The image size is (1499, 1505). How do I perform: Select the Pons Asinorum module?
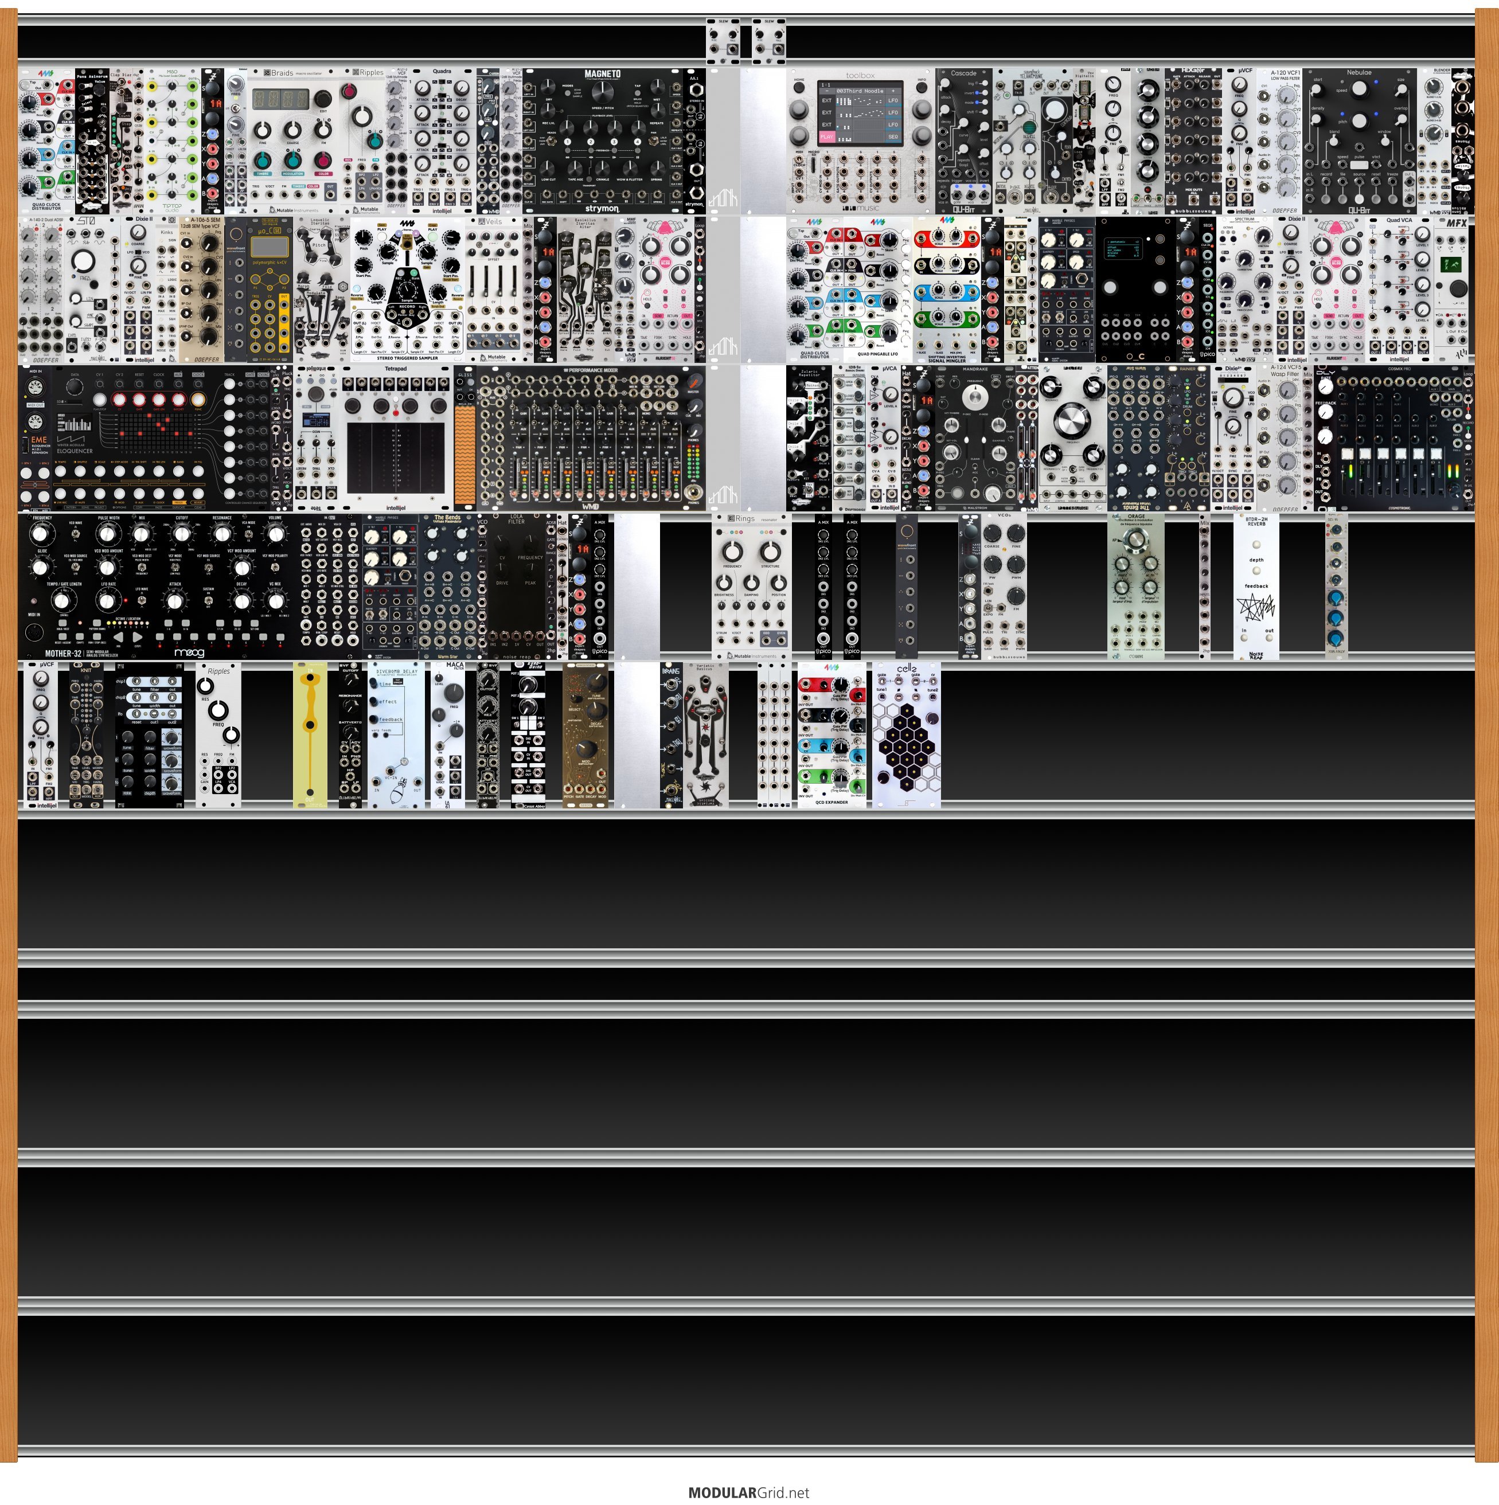point(92,141)
